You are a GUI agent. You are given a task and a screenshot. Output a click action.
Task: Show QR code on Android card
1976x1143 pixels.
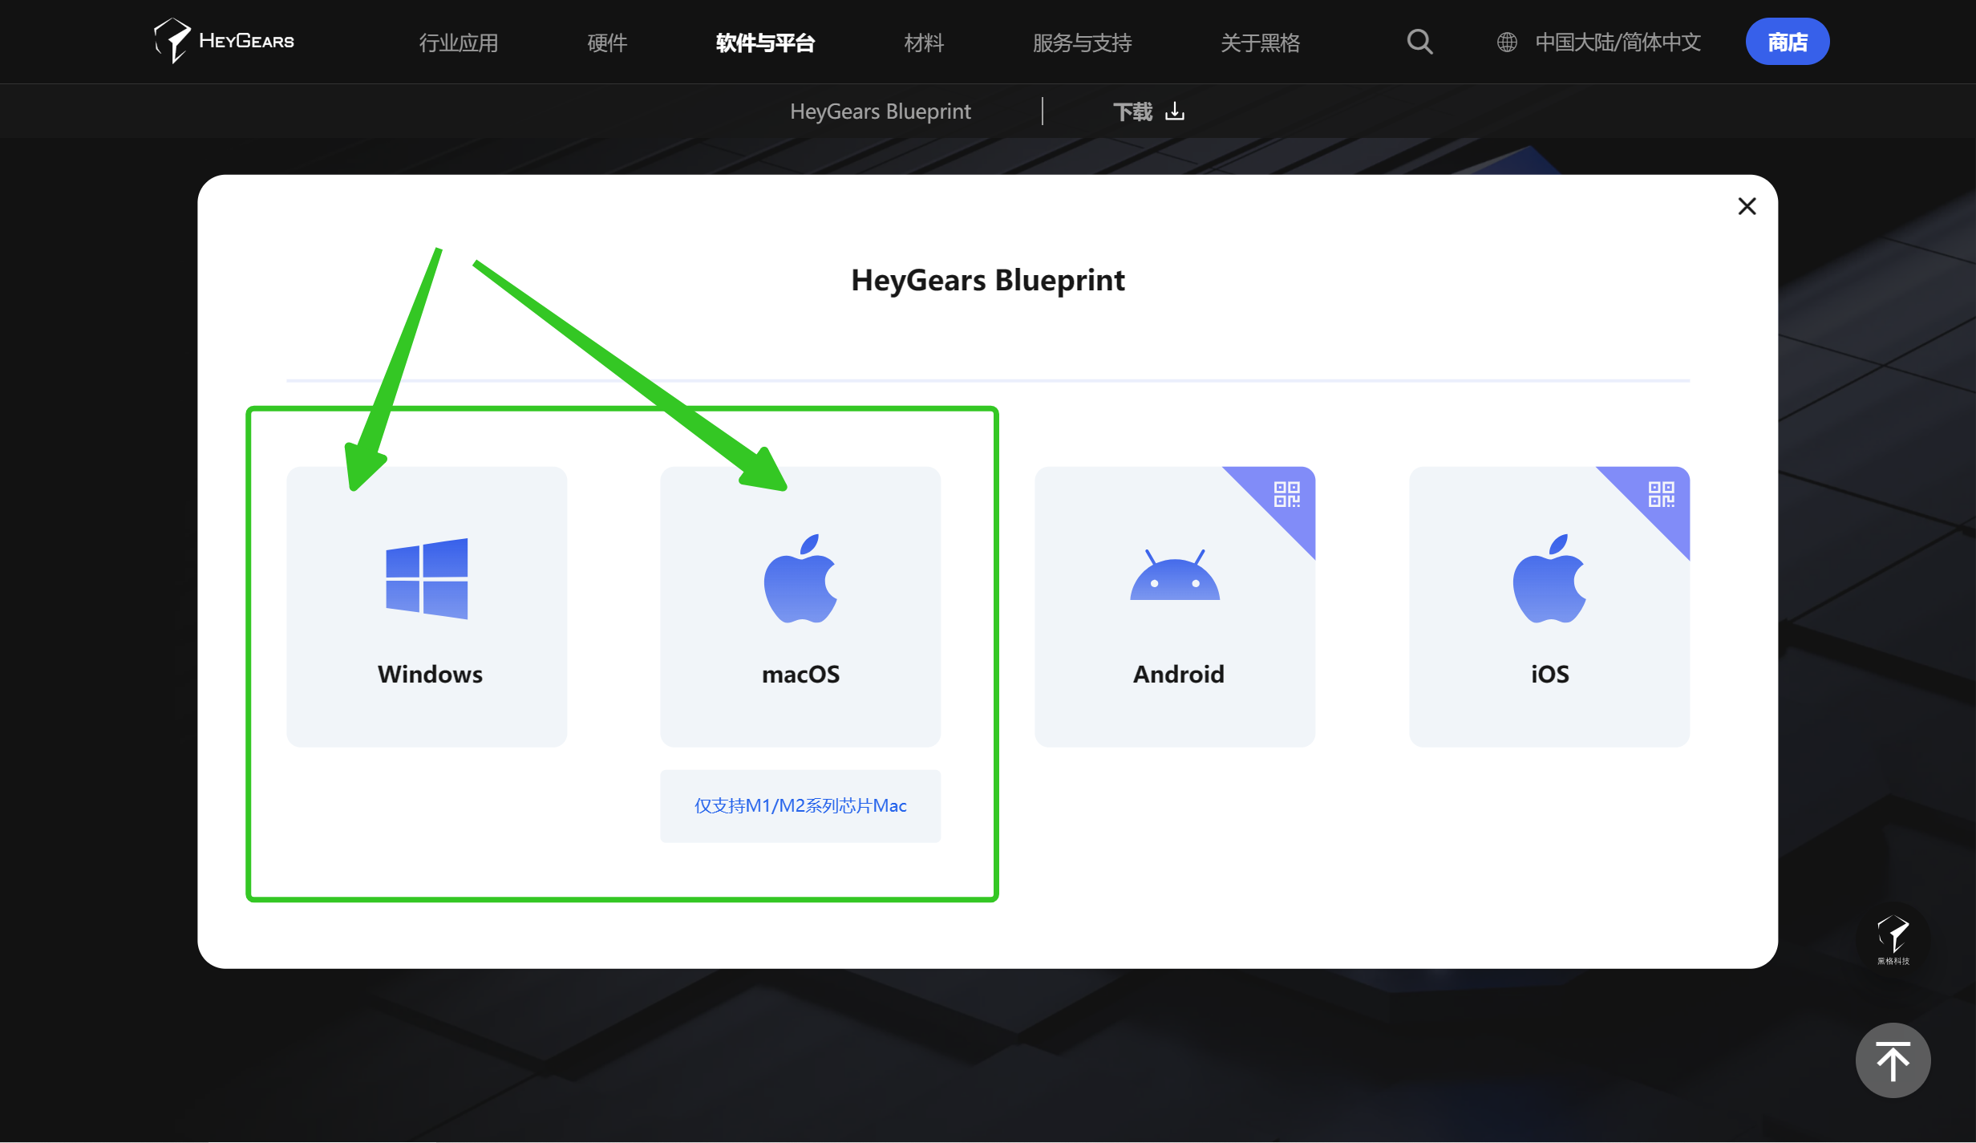1286,494
